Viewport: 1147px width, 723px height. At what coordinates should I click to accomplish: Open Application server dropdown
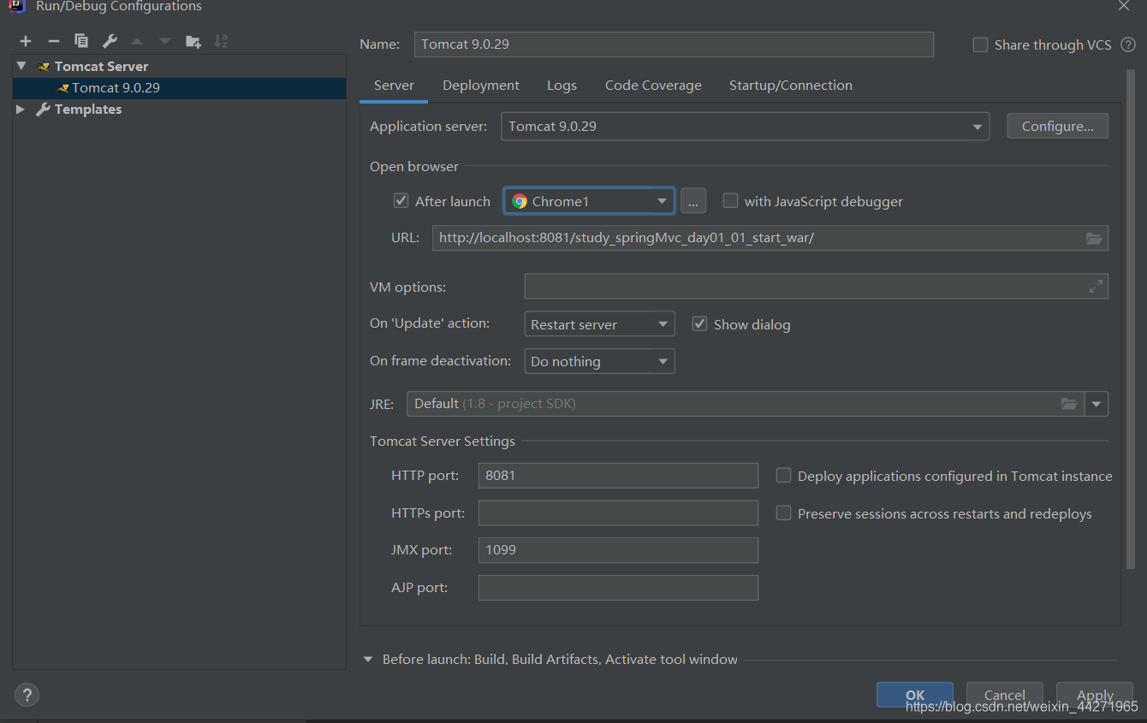tap(745, 127)
